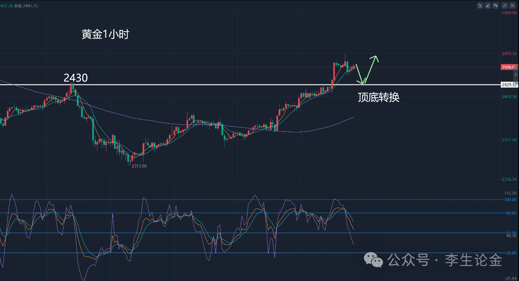Click the 2459.16 price axis label
Screen dimensions: 519x281
pos(509,54)
